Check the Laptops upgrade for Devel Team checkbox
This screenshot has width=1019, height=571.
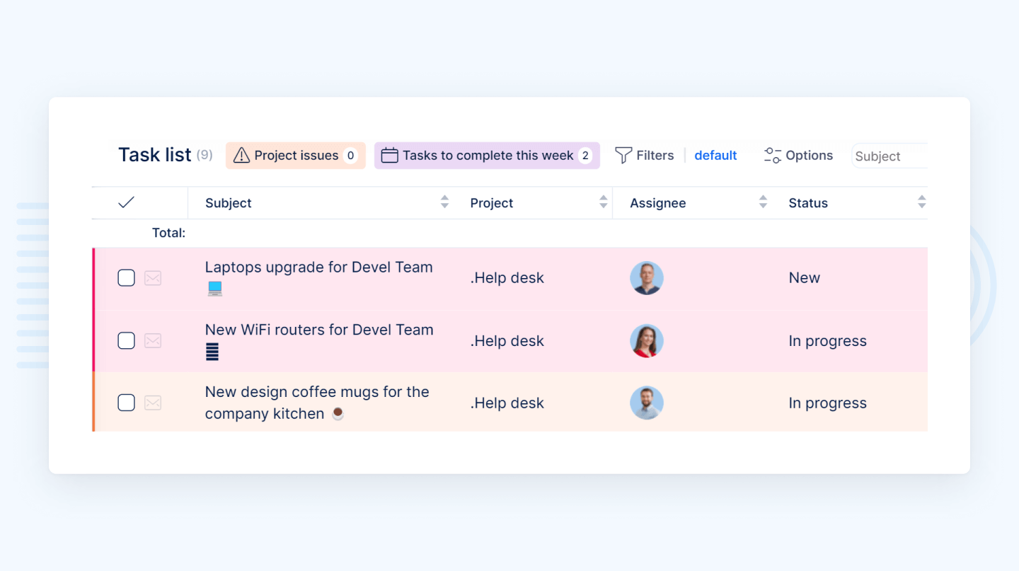(126, 278)
